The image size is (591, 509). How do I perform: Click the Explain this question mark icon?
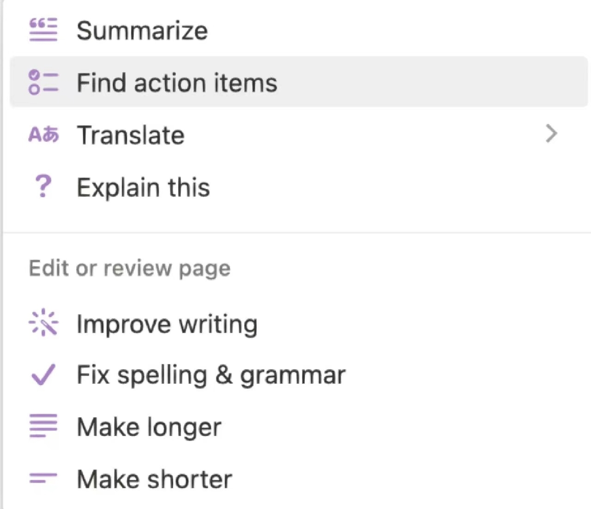(x=43, y=187)
